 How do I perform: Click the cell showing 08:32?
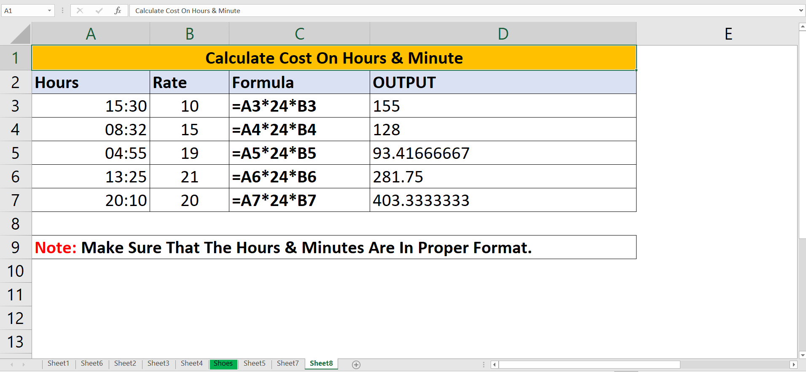(91, 129)
